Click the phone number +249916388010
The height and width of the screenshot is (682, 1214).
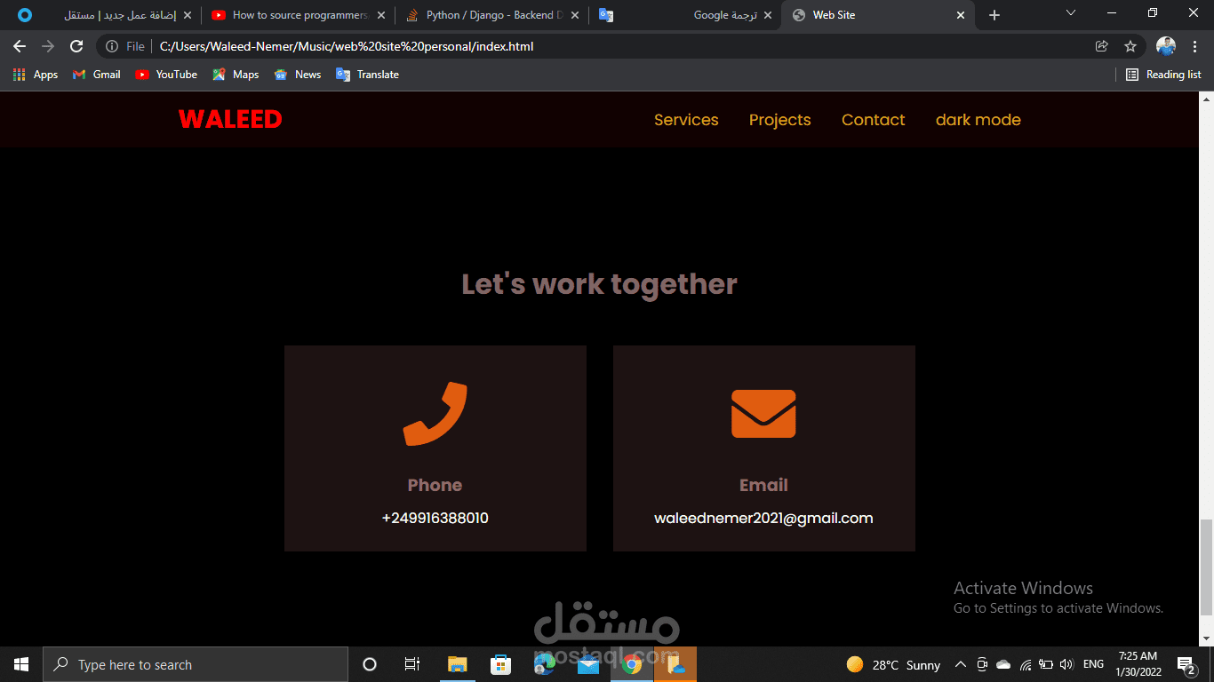point(435,518)
